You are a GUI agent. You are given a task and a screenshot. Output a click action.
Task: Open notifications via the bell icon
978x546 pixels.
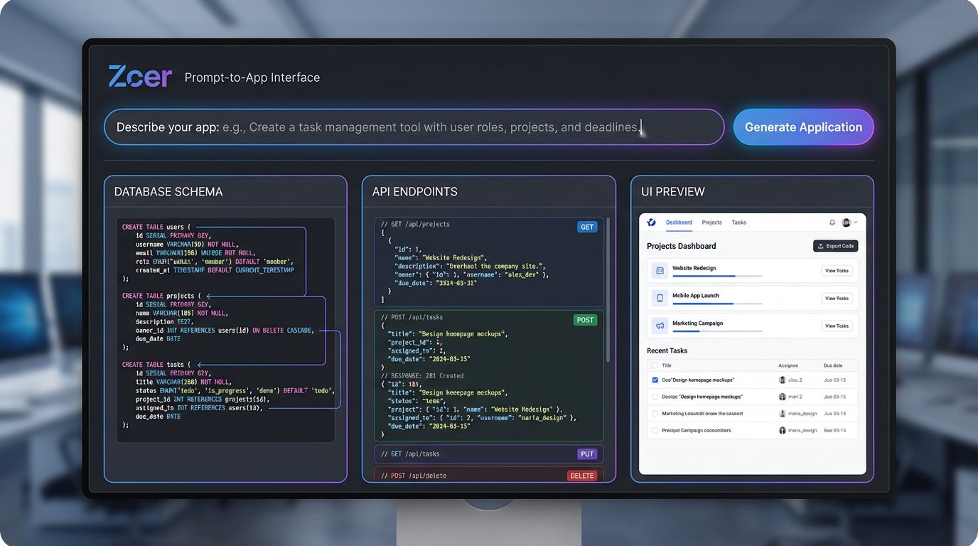click(x=832, y=223)
